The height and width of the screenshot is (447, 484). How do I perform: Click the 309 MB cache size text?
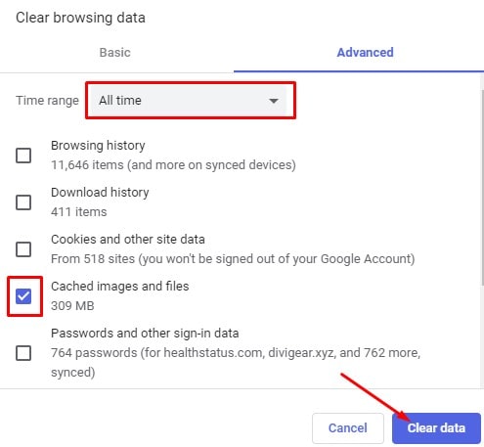(x=72, y=306)
